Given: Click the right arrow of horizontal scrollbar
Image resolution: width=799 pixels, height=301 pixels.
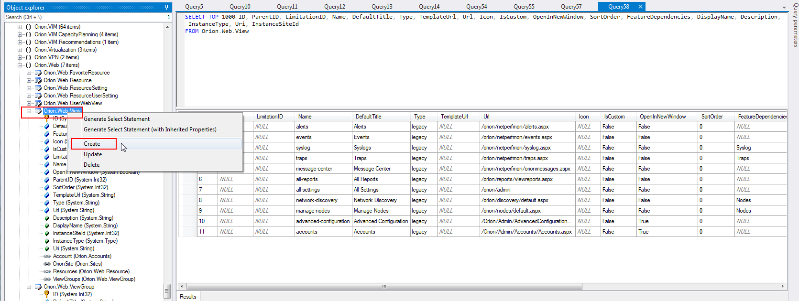Looking at the screenshot, I should pyautogui.click(x=783, y=287).
